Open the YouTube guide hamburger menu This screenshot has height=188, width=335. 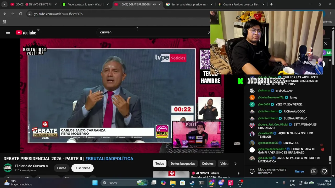(8, 32)
